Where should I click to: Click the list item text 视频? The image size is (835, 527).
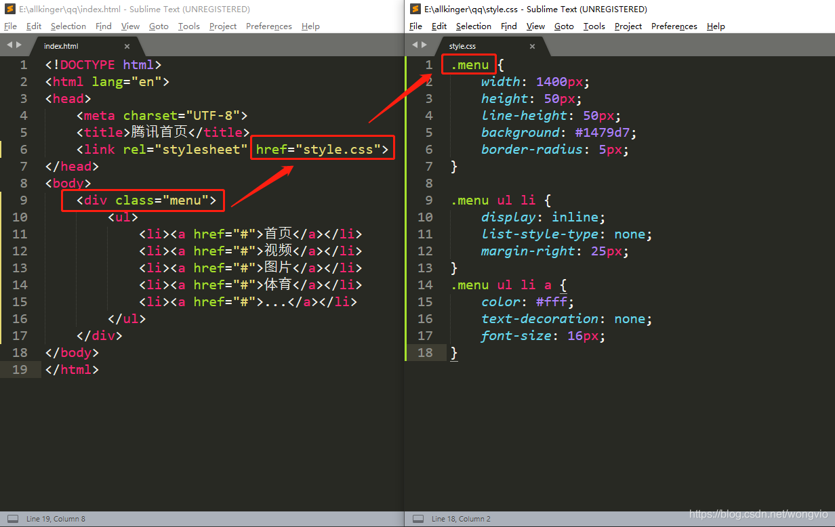[278, 251]
